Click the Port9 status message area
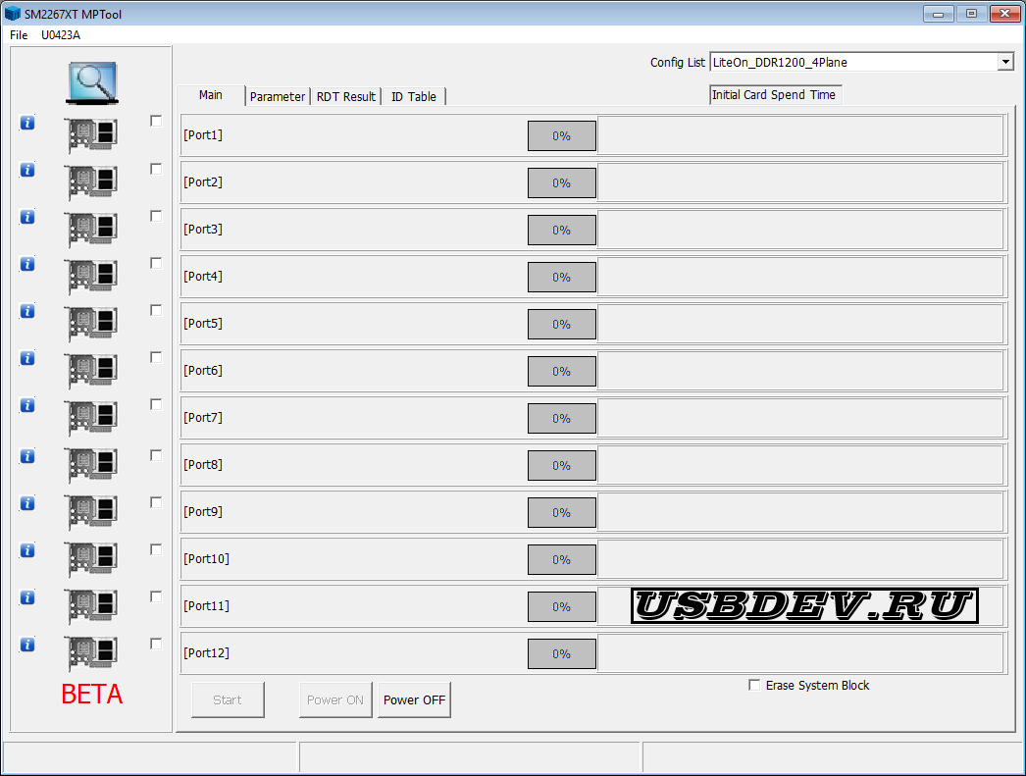This screenshot has width=1026, height=776. [800, 512]
